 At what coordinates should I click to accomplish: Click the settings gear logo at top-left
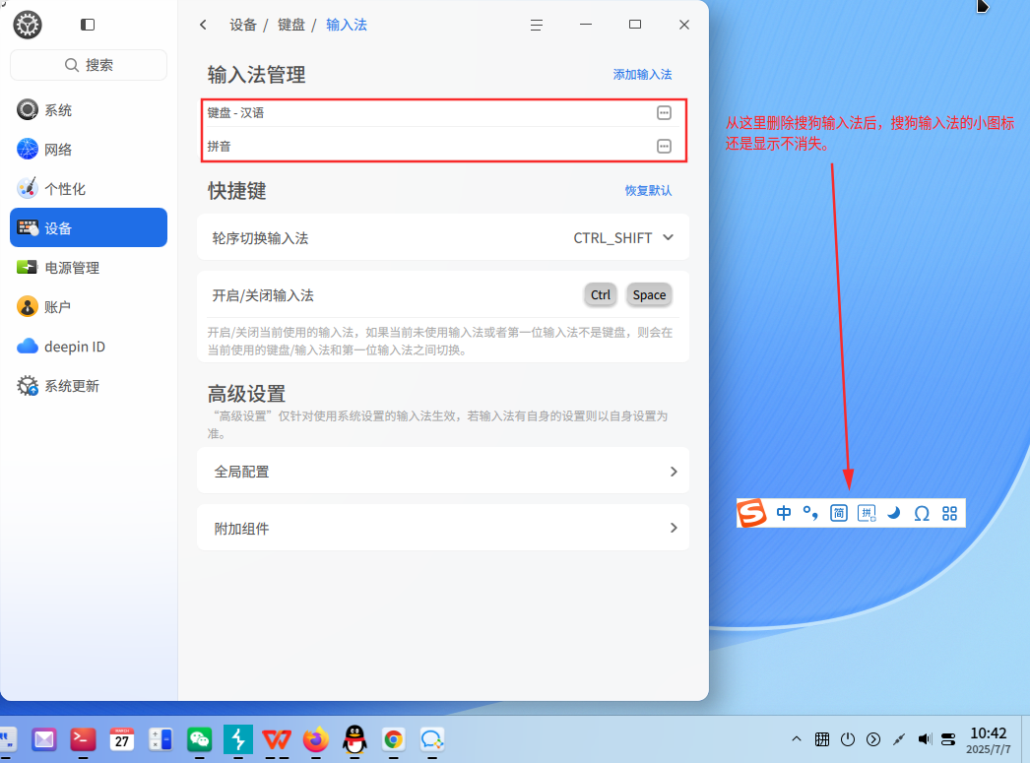(28, 25)
